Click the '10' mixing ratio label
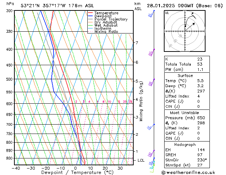Image resolution: width=226 pixels, height=175 pixels. click(x=109, y=102)
